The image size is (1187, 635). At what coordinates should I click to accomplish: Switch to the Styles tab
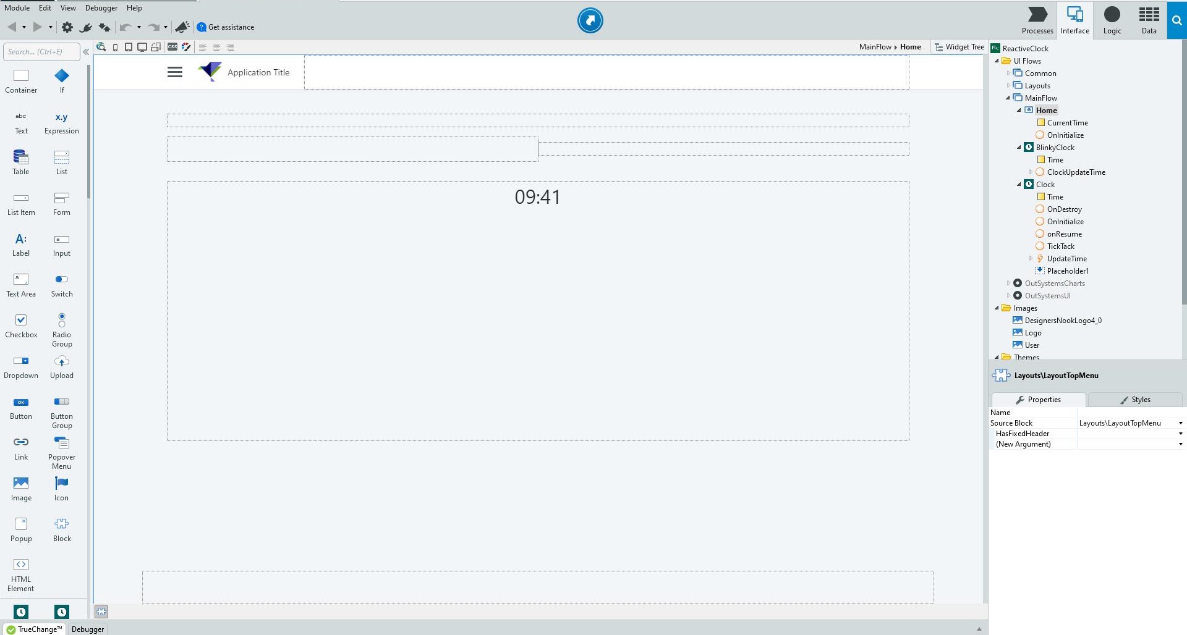point(1135,400)
